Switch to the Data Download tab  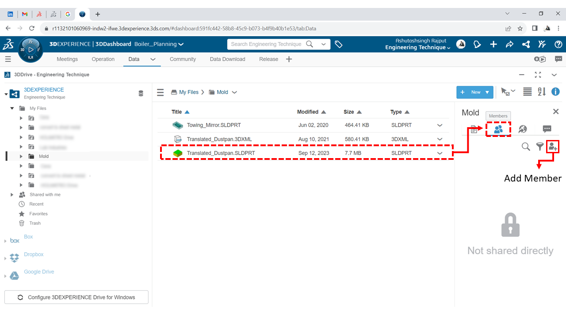pos(227,59)
